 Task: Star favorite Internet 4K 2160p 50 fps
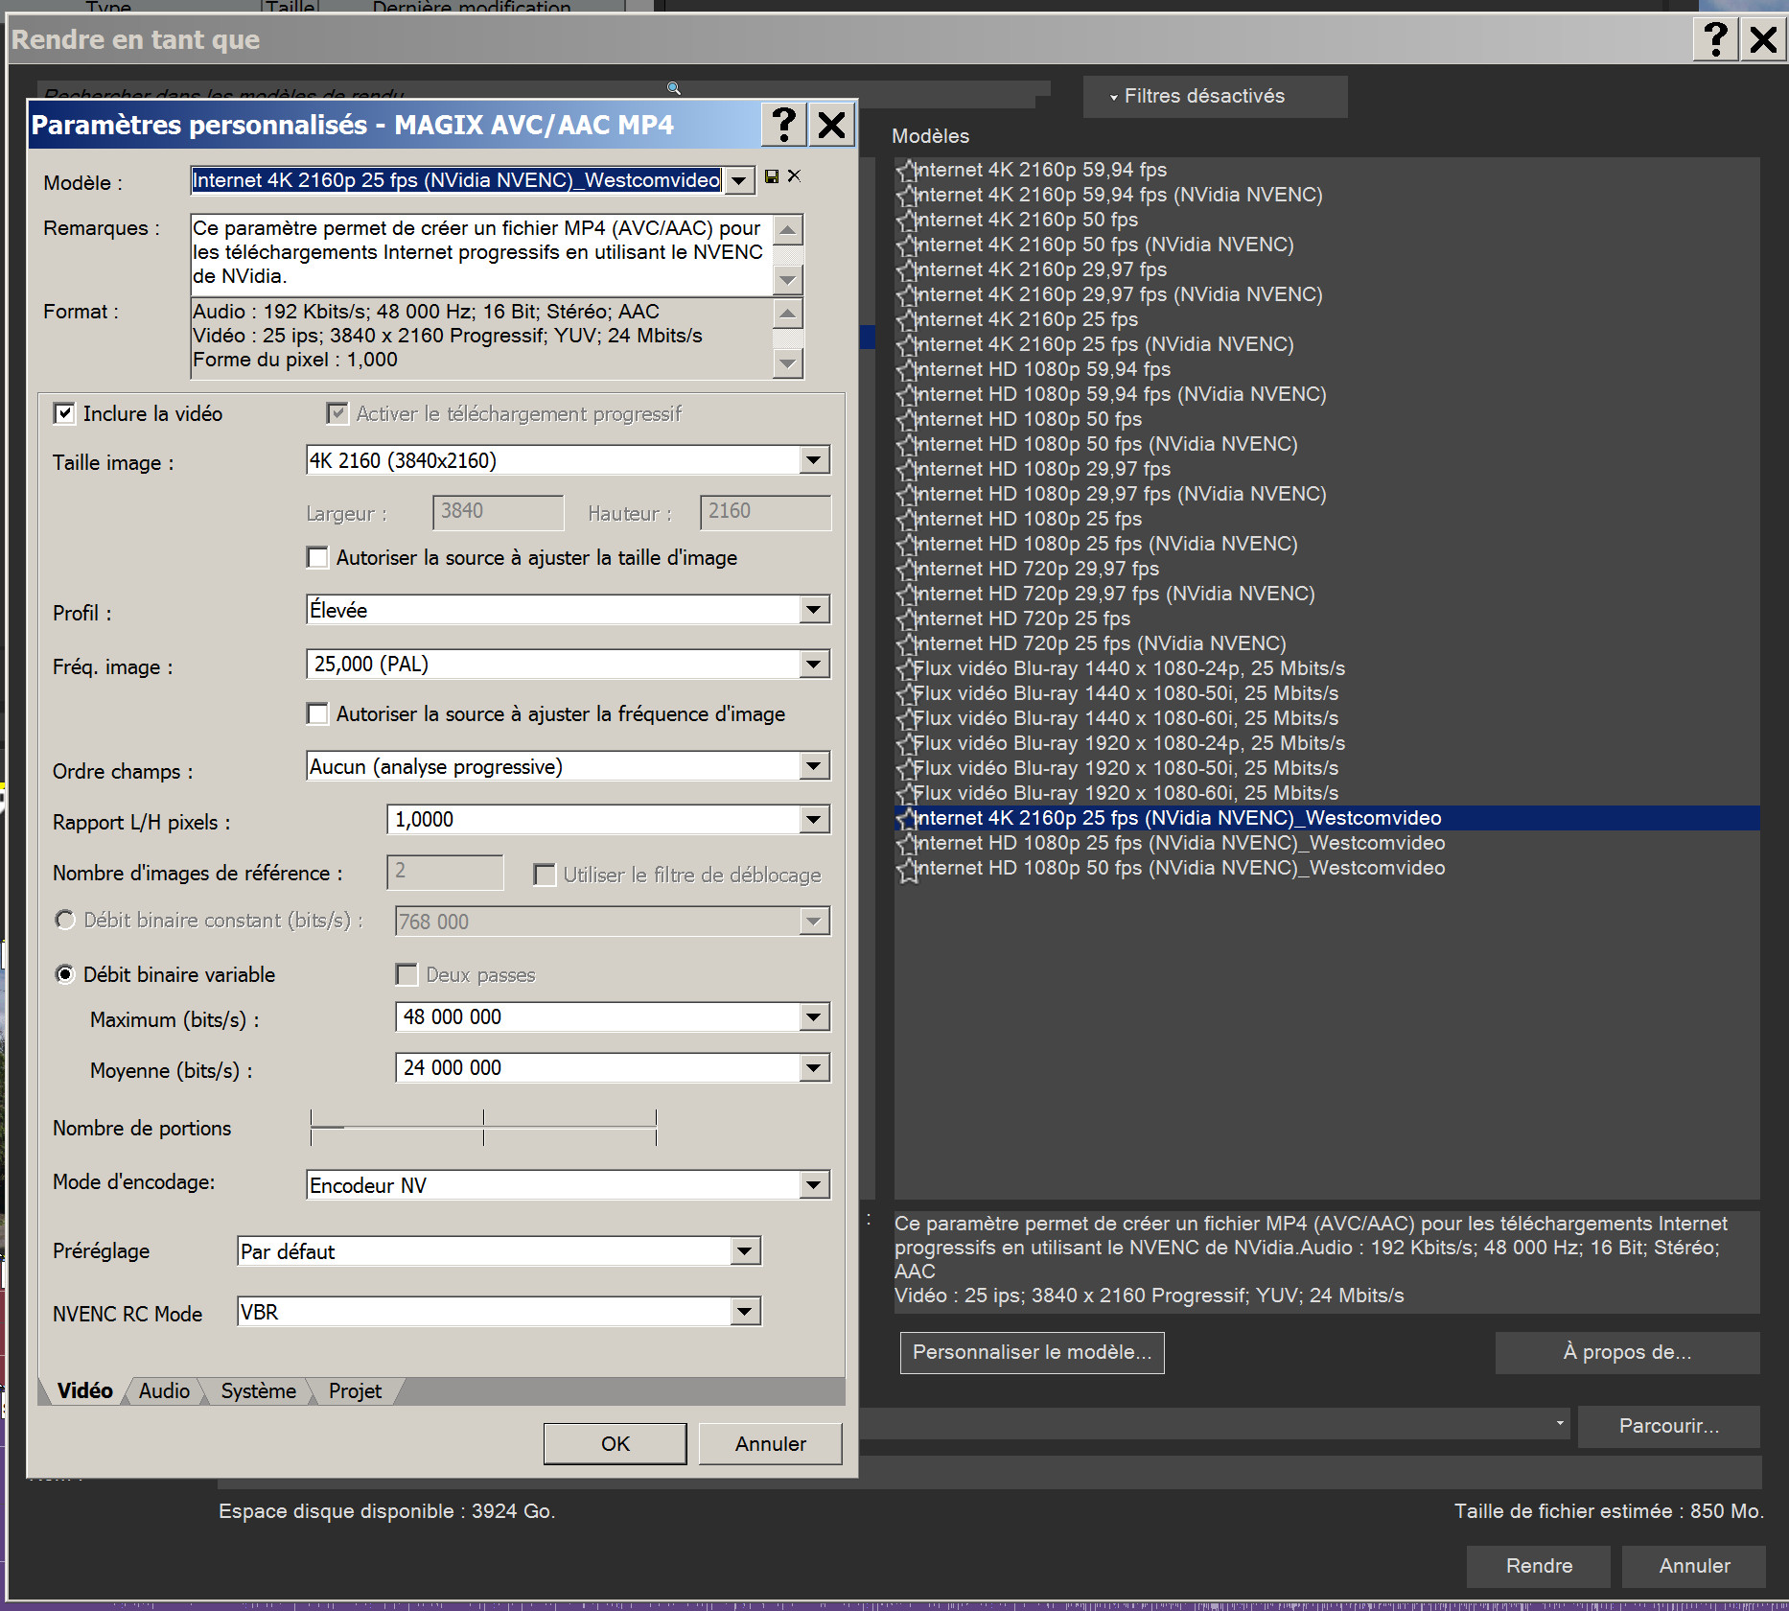[x=906, y=221]
